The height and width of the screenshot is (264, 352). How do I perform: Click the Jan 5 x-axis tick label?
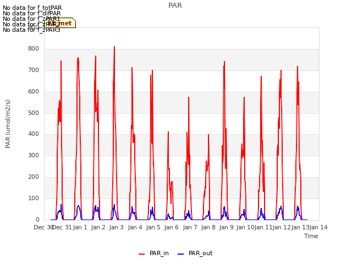coord(153,227)
